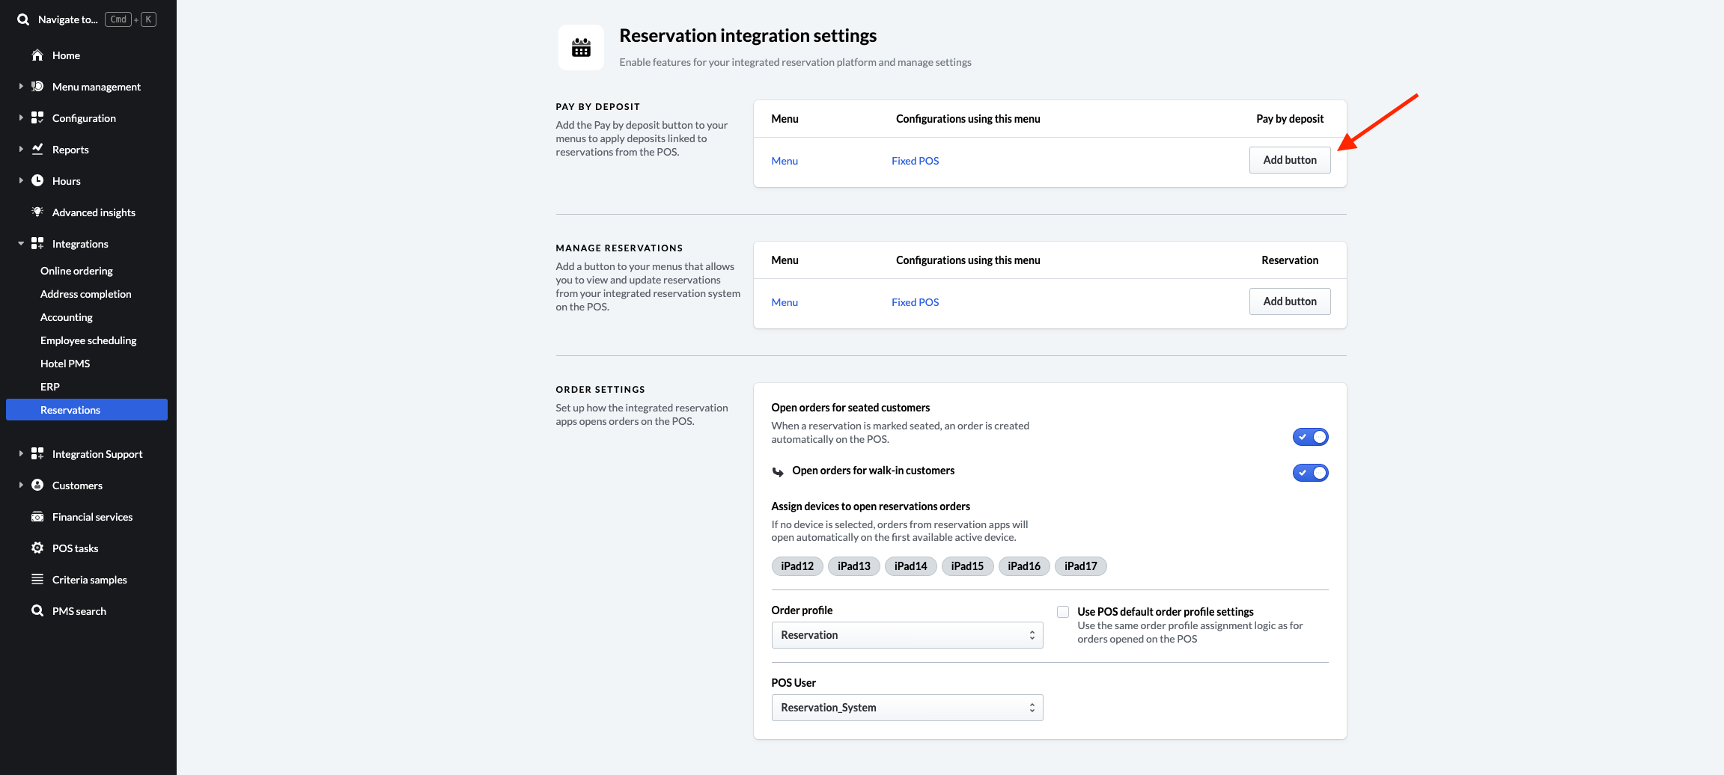1724x775 pixels.
Task: Click the Reports chart icon
Action: [37, 150]
